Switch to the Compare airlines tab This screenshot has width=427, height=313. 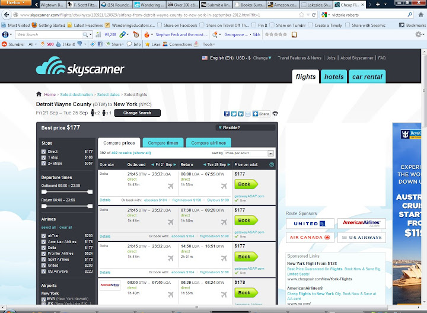[209, 143]
